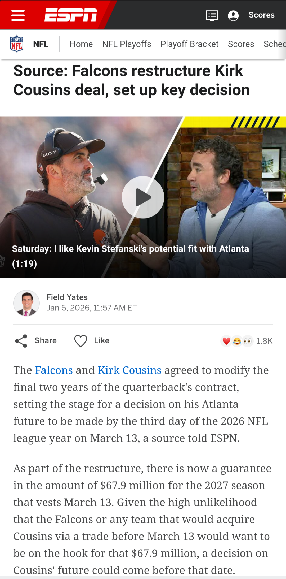Click Field Yates author photo

pyautogui.click(x=26, y=303)
